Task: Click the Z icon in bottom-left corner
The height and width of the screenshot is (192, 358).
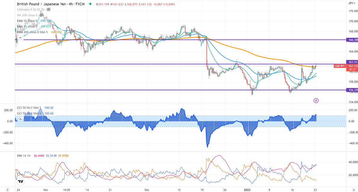Action: pyautogui.click(x=8, y=190)
